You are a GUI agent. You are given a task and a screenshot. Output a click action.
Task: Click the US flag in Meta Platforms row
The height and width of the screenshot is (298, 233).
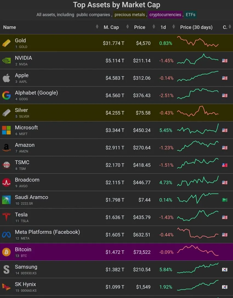[225, 235]
